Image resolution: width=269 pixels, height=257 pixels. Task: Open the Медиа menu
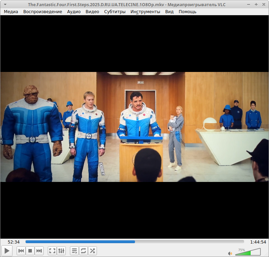click(11, 12)
